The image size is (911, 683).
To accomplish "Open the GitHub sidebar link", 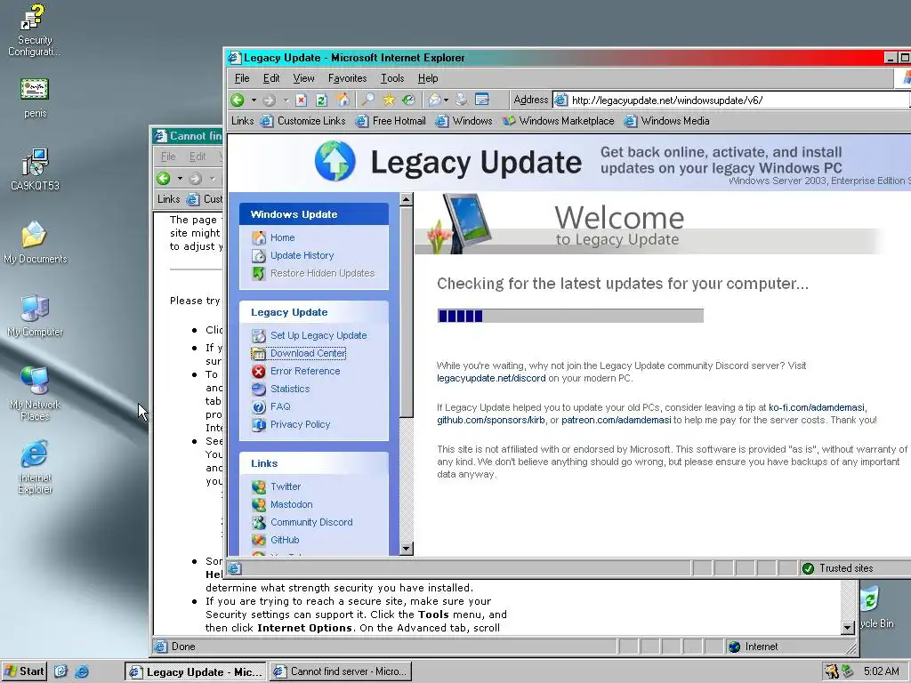I will (x=285, y=540).
